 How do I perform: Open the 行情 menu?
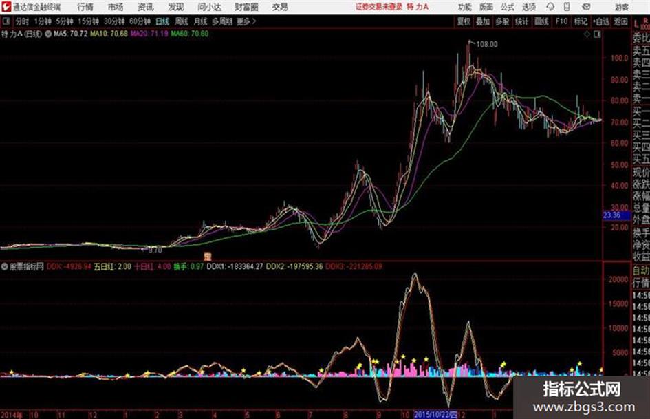[85, 7]
